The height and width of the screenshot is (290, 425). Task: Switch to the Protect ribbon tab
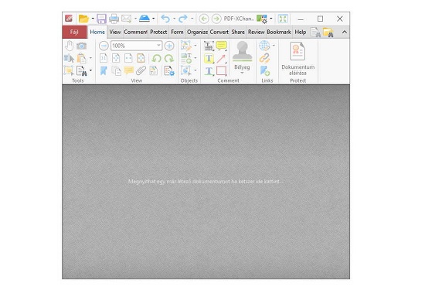coord(158,32)
